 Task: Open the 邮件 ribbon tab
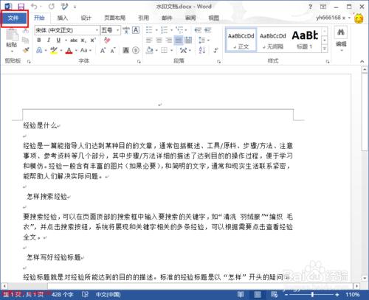click(x=167, y=18)
